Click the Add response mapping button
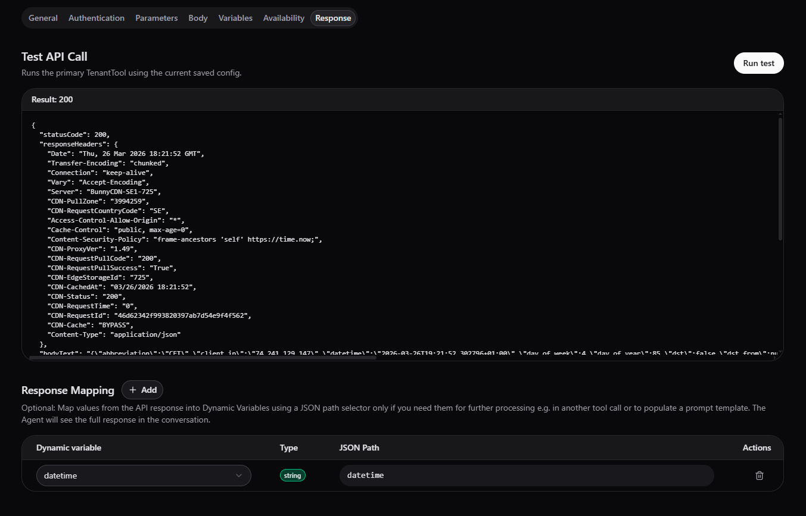Screen dimensions: 806x516 click(142, 390)
